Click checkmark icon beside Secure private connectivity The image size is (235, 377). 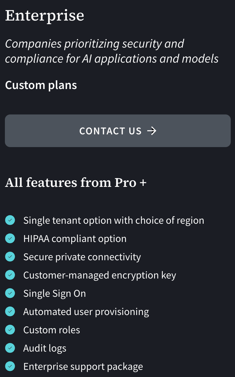point(10,257)
